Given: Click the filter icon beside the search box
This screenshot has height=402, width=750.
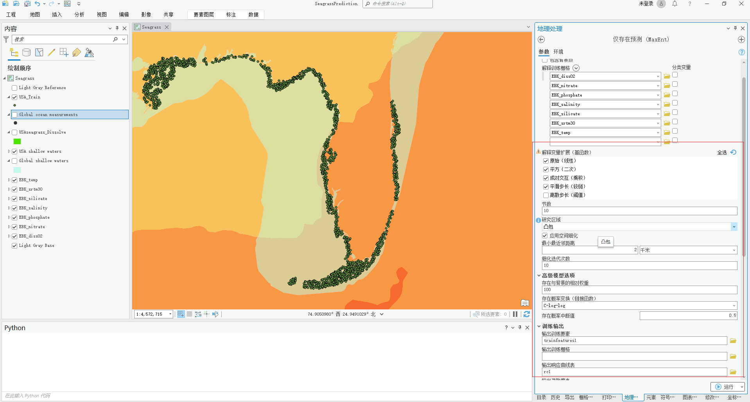Looking at the screenshot, I should tap(6, 39).
